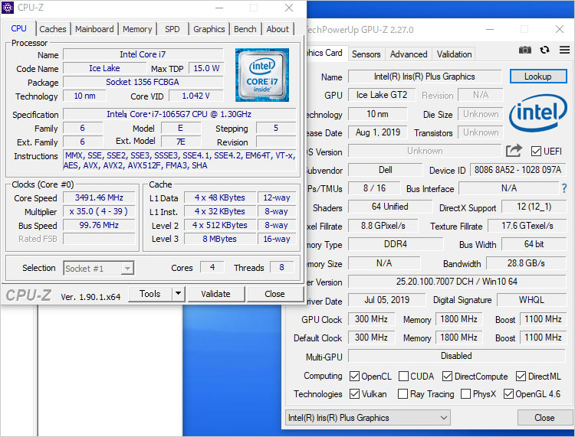Click the Package value Socket 1356 FCBGA
This screenshot has height=437, width=575.
(x=143, y=82)
